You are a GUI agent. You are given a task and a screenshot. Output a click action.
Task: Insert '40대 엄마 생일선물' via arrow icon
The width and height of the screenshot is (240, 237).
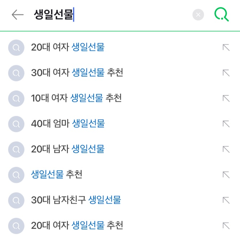click(226, 124)
